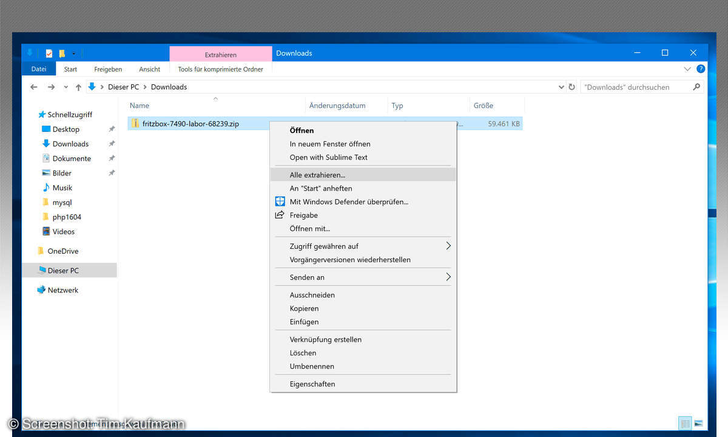Screen dimensions: 728x437
Task: Open the Freigeben ribbon tab
Action: (x=108, y=69)
